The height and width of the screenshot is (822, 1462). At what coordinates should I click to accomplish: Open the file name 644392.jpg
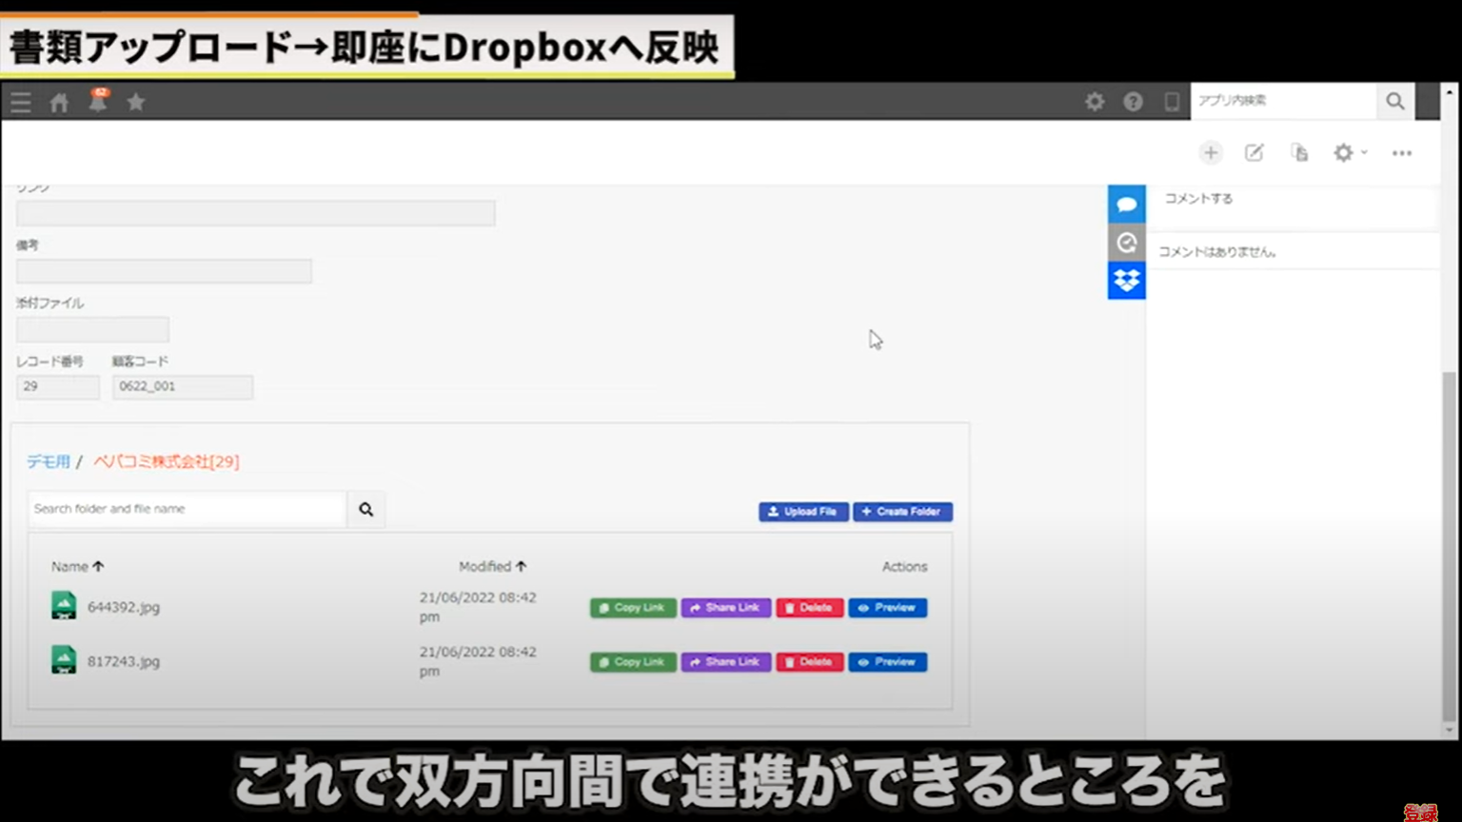pyautogui.click(x=124, y=607)
